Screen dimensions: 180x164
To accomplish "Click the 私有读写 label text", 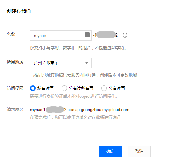I will [46, 88].
